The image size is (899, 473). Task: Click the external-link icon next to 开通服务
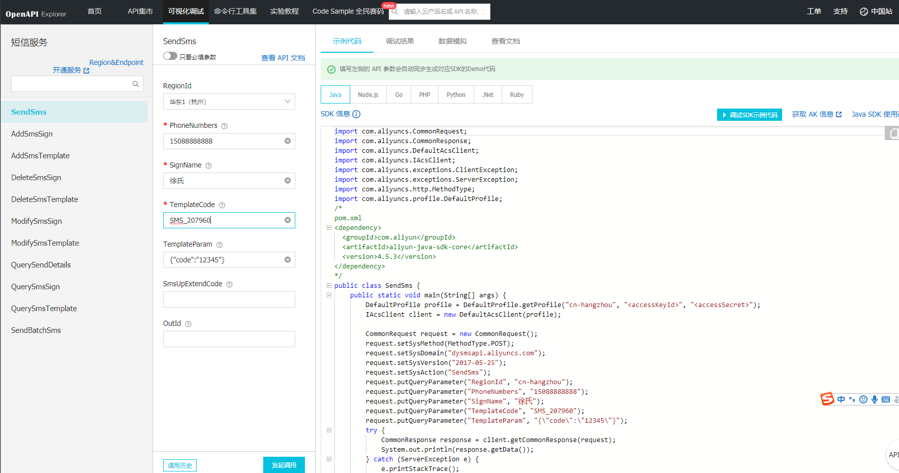pos(86,71)
